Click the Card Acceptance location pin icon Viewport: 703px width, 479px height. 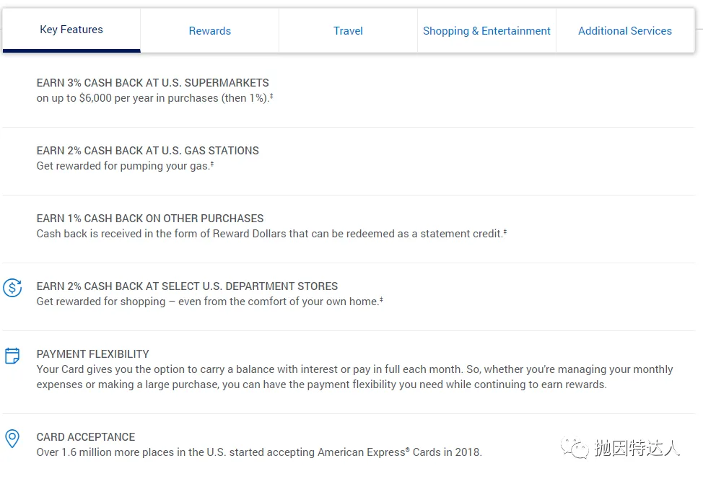point(12,438)
